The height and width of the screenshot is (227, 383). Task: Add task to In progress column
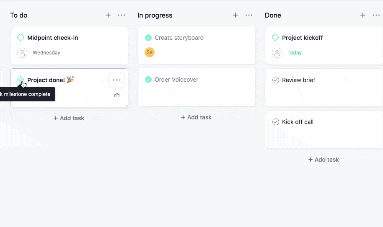click(x=197, y=117)
